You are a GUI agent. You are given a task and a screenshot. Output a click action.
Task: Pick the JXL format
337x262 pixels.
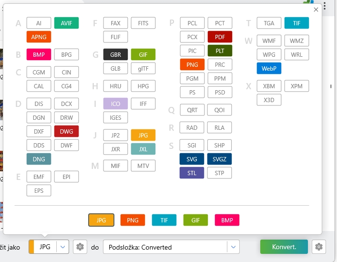pos(143,149)
